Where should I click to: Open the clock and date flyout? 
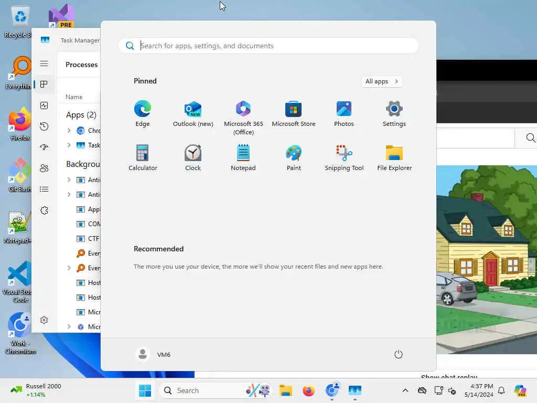tap(479, 390)
